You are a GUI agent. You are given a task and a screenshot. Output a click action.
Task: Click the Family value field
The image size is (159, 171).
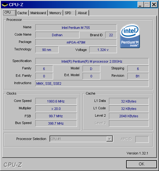44,69
